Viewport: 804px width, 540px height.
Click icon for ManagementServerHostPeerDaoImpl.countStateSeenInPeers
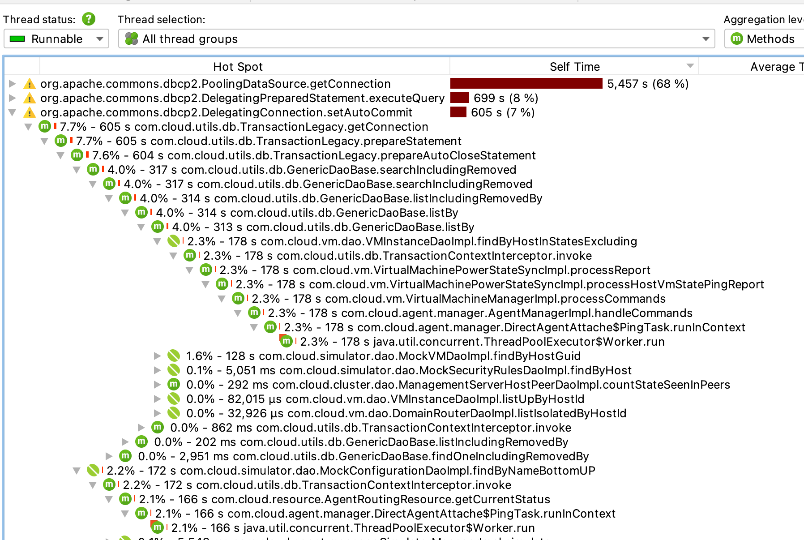point(174,385)
